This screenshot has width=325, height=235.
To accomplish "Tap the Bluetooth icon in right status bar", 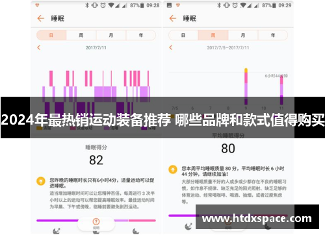I will pyautogui.click(x=219, y=5).
